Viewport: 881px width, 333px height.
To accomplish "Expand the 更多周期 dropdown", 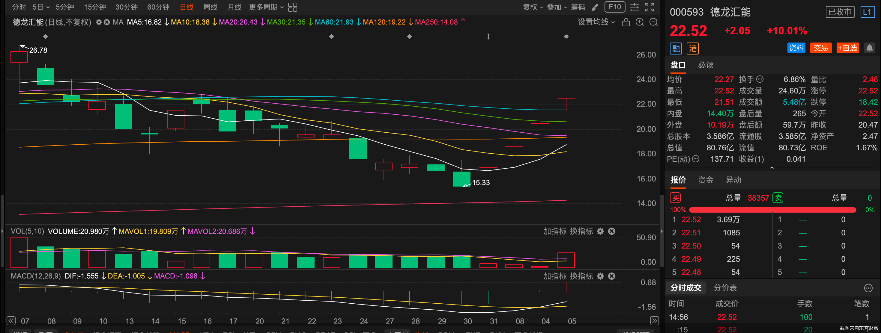I will click(x=266, y=7).
